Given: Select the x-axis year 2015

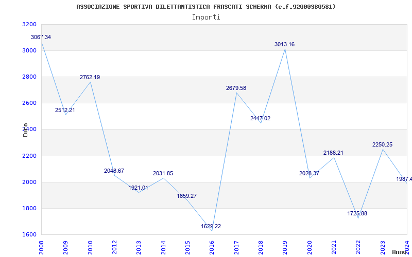Looking at the screenshot, I should [187, 248].
